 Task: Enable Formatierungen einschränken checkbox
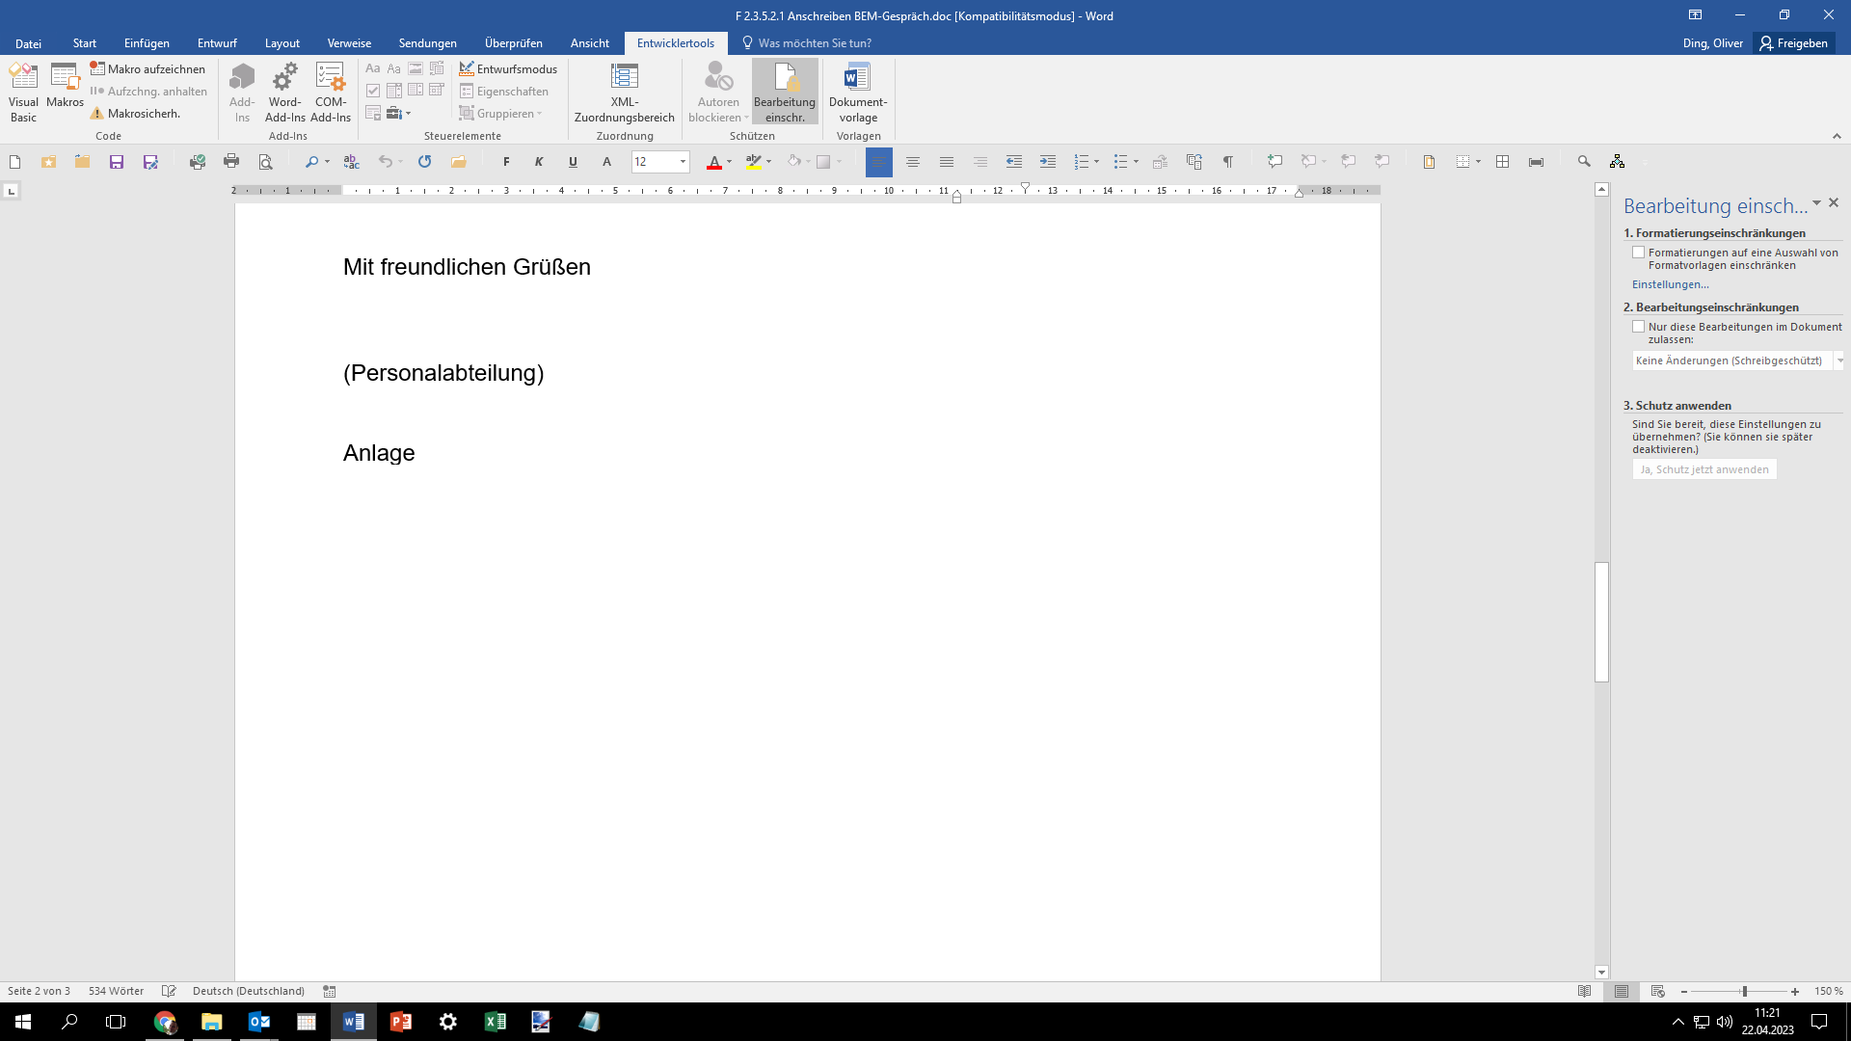tap(1638, 253)
